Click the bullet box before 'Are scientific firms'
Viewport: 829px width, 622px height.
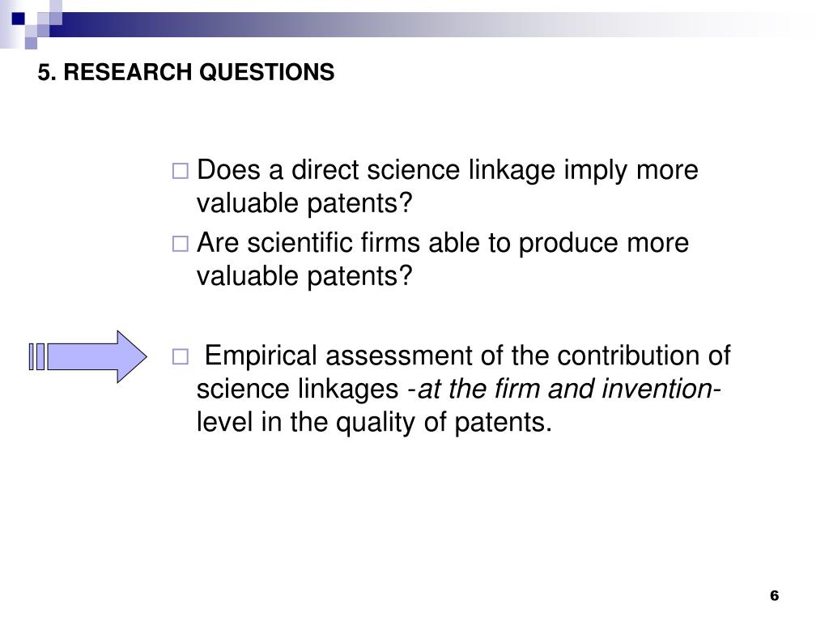[181, 244]
